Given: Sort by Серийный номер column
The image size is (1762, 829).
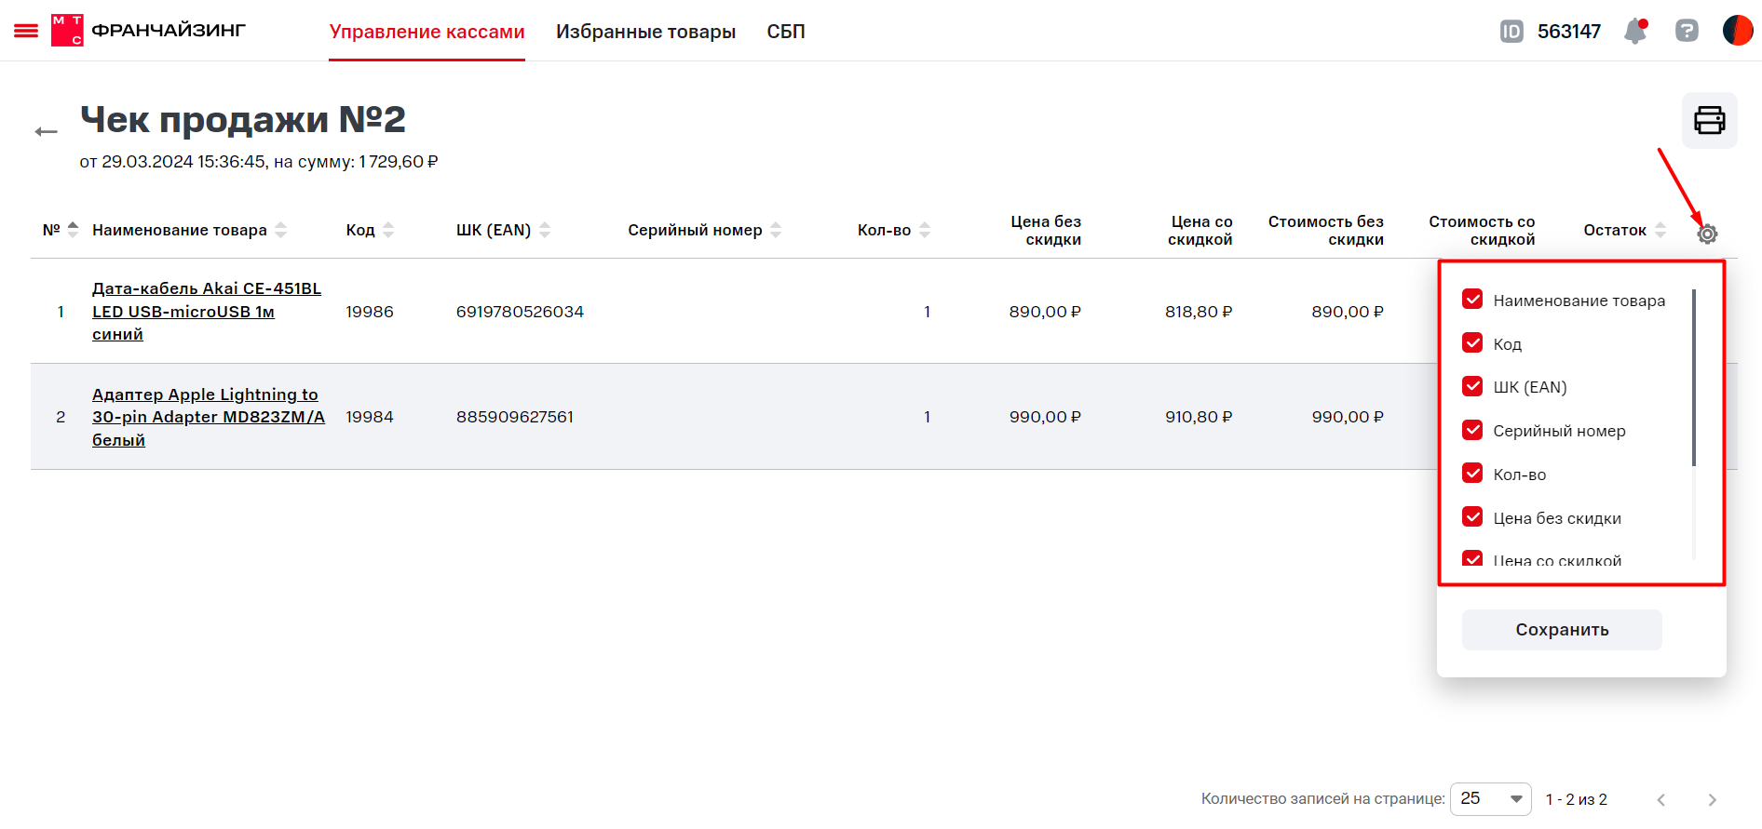Looking at the screenshot, I should point(776,230).
